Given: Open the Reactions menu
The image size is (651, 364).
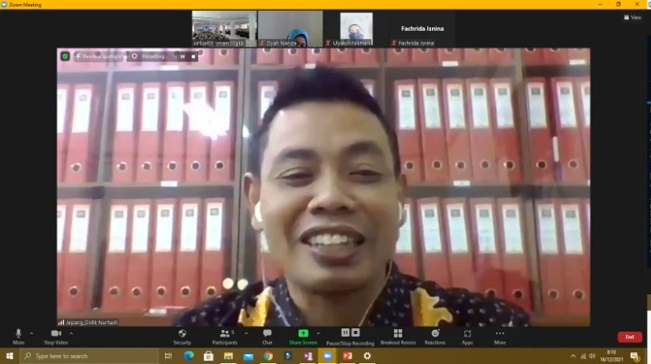Looking at the screenshot, I should (x=435, y=337).
